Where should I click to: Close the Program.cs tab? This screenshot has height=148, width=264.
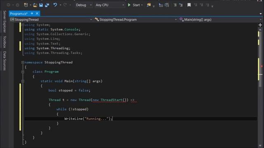coord(37,14)
